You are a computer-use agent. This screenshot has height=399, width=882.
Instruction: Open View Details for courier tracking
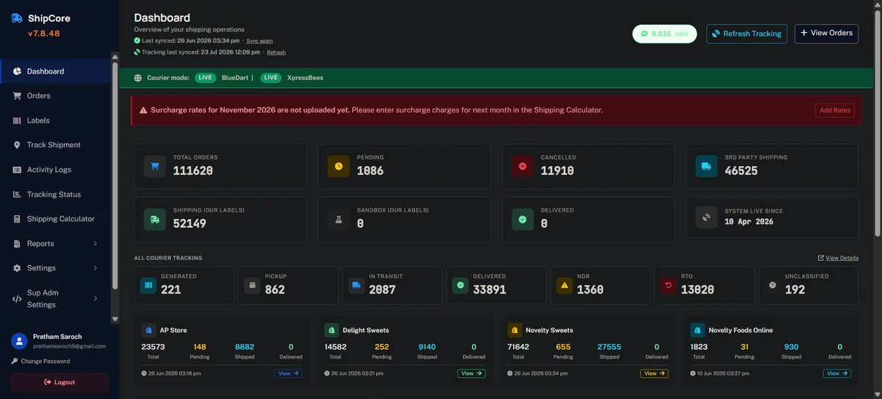click(838, 258)
